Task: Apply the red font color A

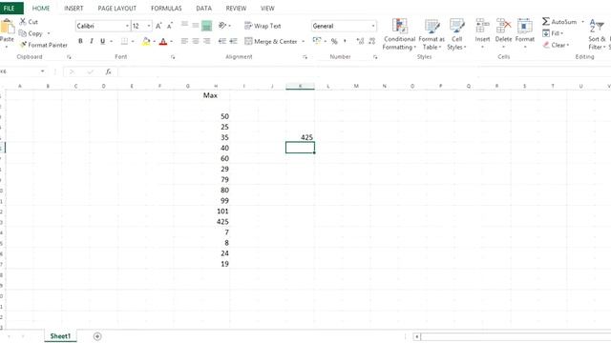Action: click(163, 41)
